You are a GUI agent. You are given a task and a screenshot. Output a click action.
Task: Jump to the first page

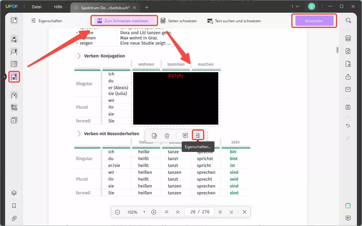pyautogui.click(x=167, y=212)
